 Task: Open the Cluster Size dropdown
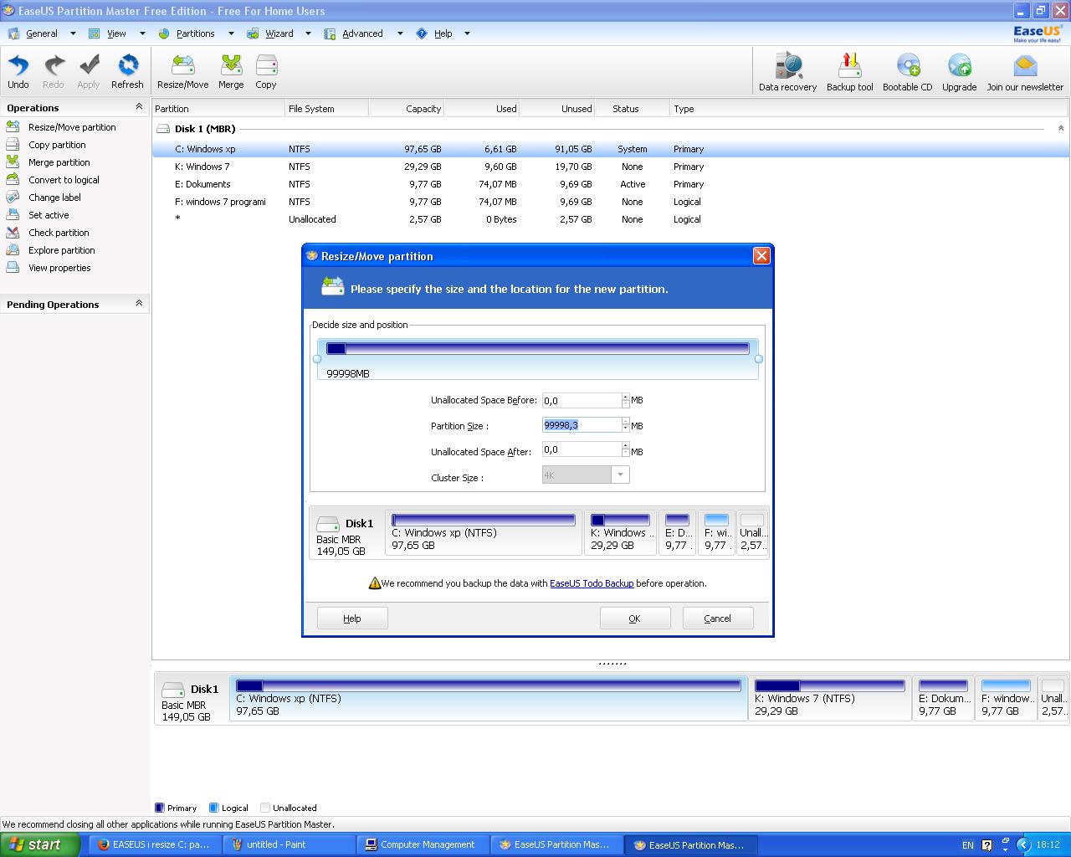[x=620, y=475]
